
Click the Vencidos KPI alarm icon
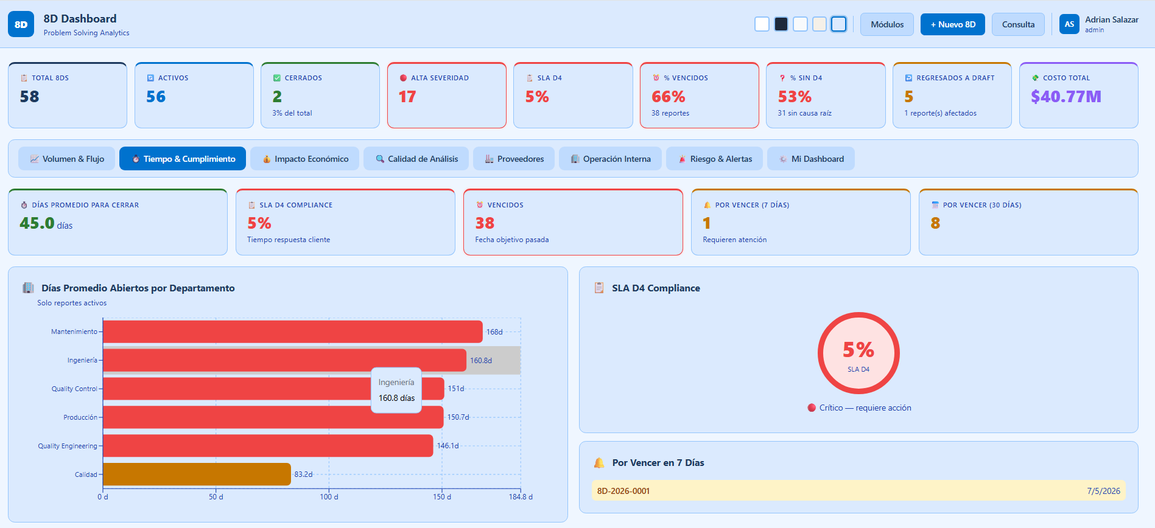pyautogui.click(x=480, y=205)
